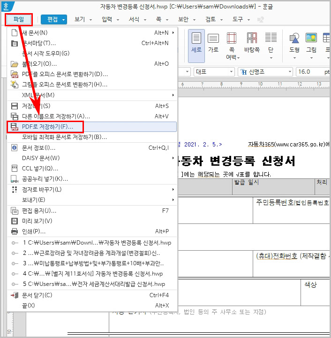Expand the 보안 menu dropdown arrow
This screenshot has height=338, width=331.
tap(194, 20)
